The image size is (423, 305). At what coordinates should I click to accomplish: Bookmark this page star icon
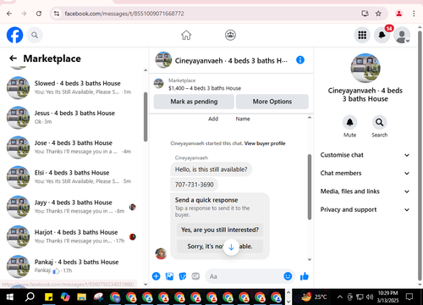point(378,14)
